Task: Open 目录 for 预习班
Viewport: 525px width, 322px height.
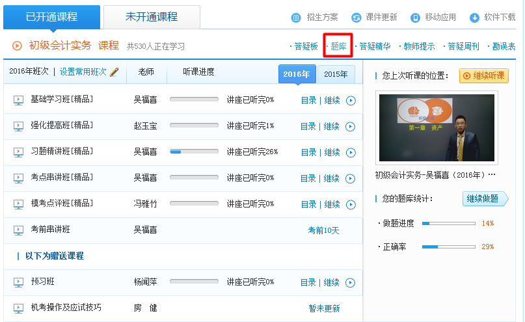Action: click(x=308, y=283)
